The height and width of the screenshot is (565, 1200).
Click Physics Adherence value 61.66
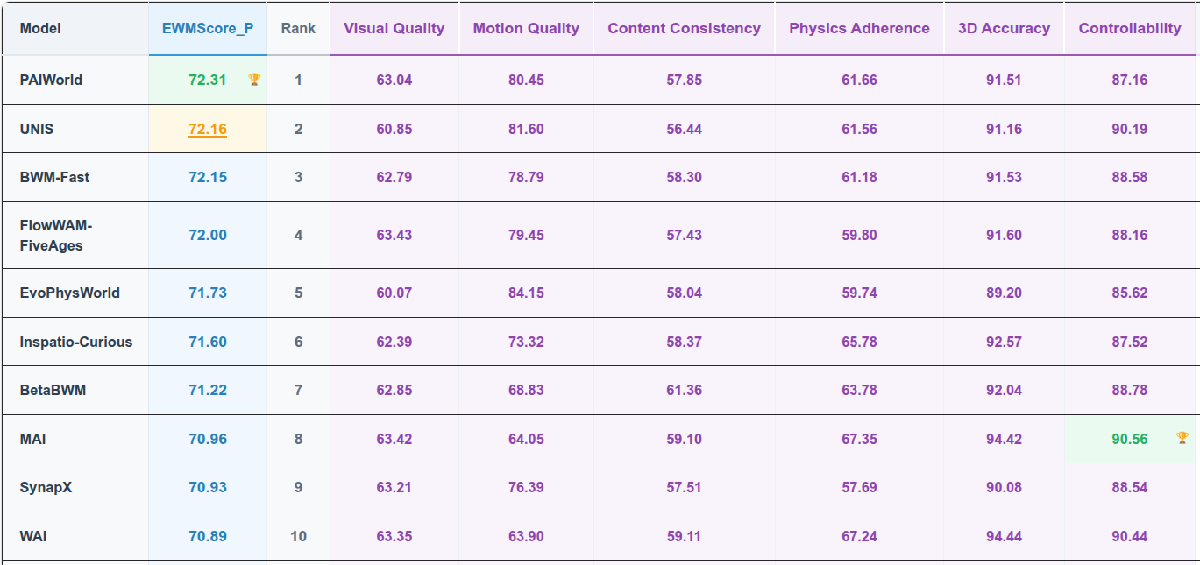859,80
